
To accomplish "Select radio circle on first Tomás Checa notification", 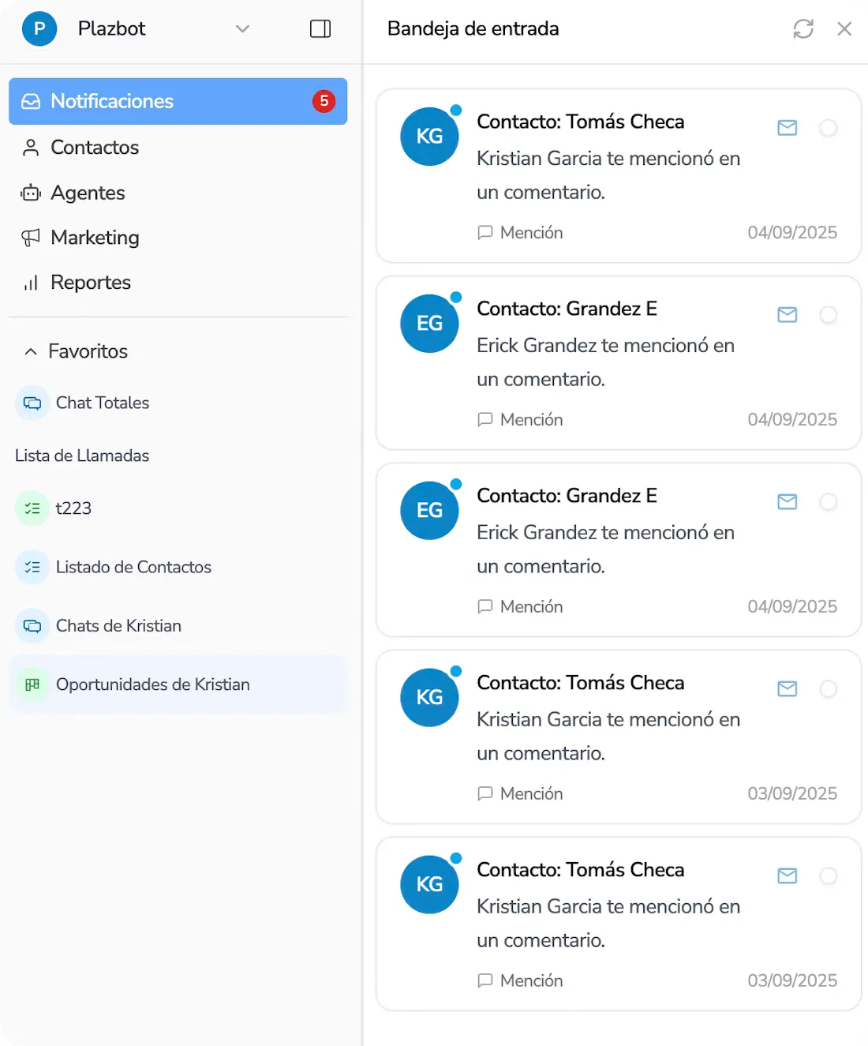I will [x=828, y=128].
